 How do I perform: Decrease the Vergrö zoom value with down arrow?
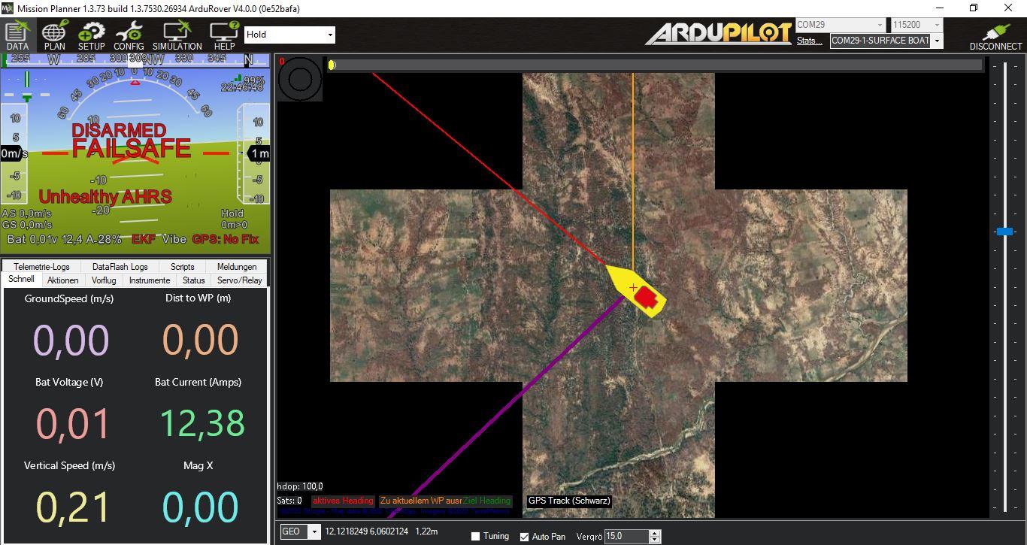[x=655, y=540]
